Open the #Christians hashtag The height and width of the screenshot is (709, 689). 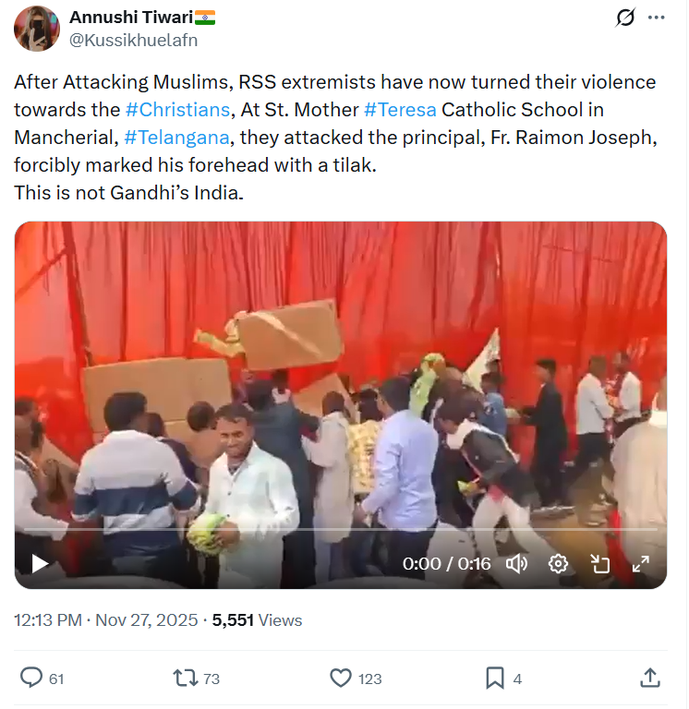pyautogui.click(x=177, y=110)
